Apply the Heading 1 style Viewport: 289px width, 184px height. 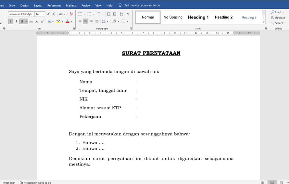tap(198, 17)
